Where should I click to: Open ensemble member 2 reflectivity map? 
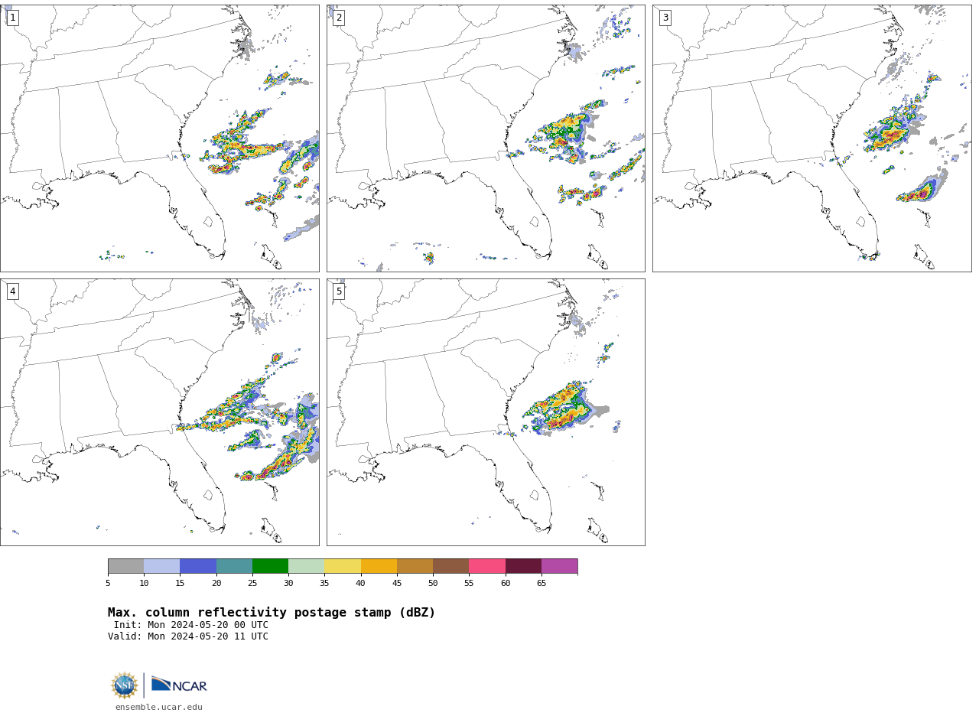coord(486,138)
